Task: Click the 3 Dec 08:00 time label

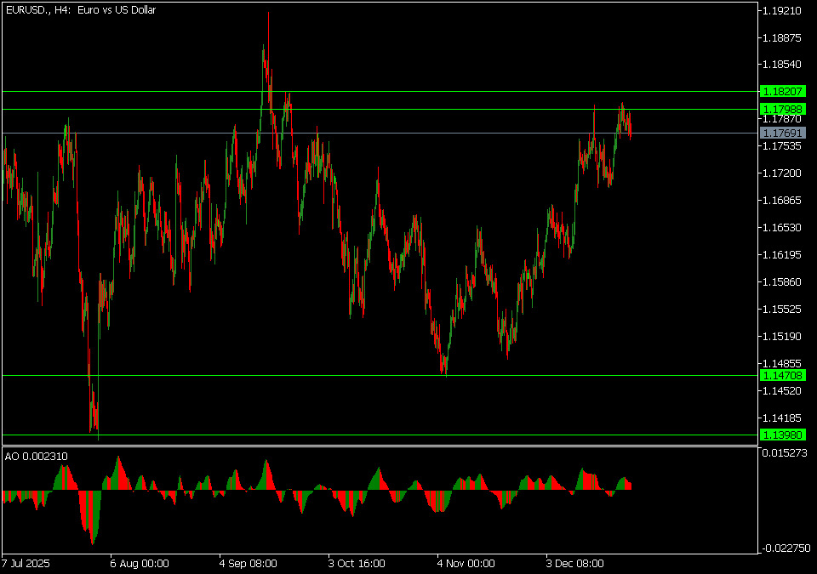Action: (x=574, y=563)
